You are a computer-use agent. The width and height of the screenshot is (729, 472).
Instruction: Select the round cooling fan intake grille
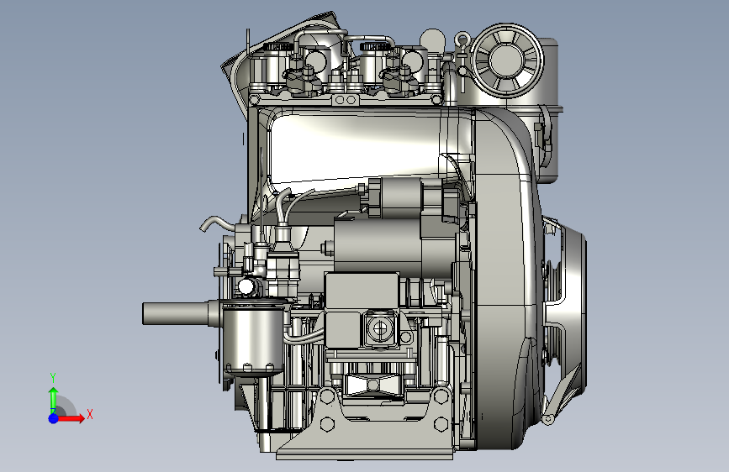507,60
